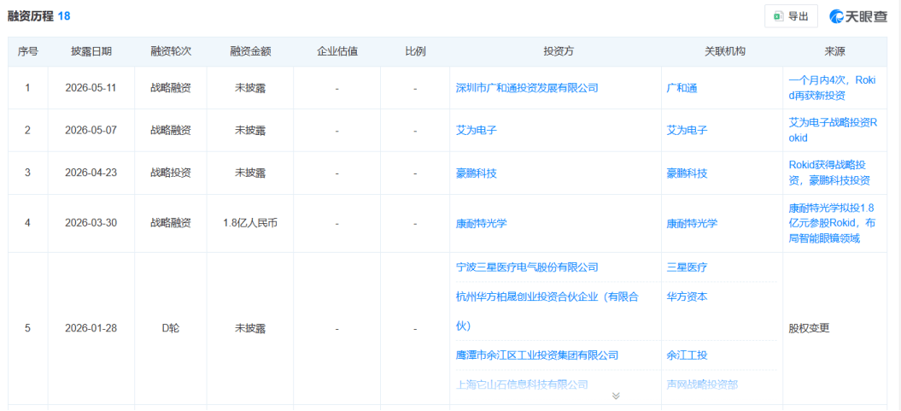The height and width of the screenshot is (411, 901).
Task: Select the date cell 2026-05-11
Action: (91, 89)
